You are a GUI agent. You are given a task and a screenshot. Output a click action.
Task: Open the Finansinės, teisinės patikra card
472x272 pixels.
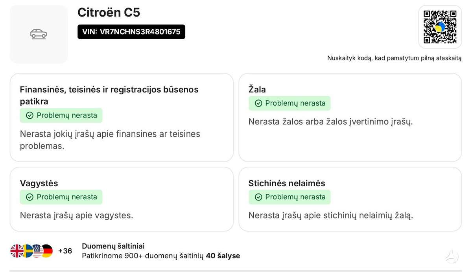[122, 118]
